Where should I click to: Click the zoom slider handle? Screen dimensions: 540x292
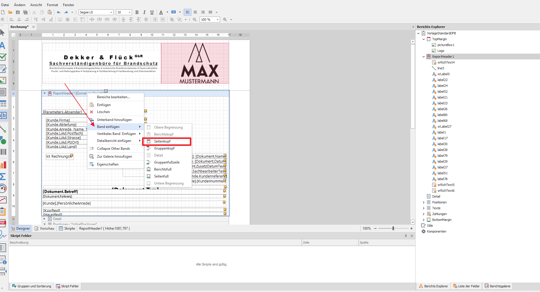coord(393,228)
